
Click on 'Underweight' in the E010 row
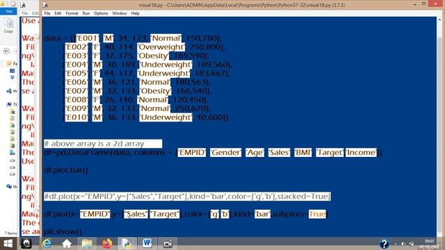(165, 117)
